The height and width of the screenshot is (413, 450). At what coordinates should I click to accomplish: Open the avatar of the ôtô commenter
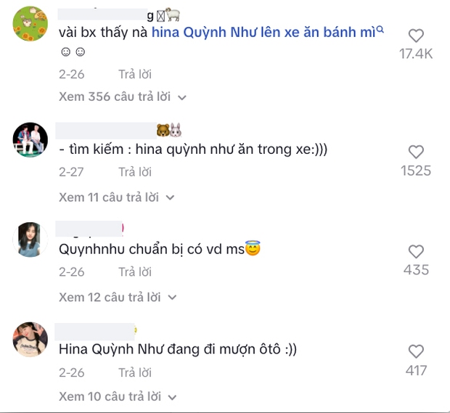(x=30, y=339)
